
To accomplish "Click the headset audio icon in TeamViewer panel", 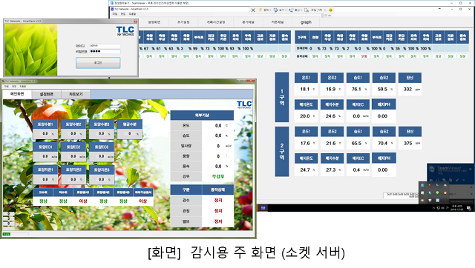I will pos(438,180).
